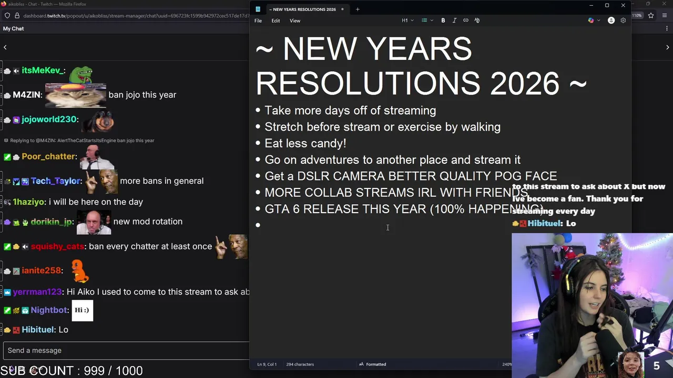The image size is (673, 378).
Task: Click the Firefox logo in the title bar
Action: pos(4,4)
